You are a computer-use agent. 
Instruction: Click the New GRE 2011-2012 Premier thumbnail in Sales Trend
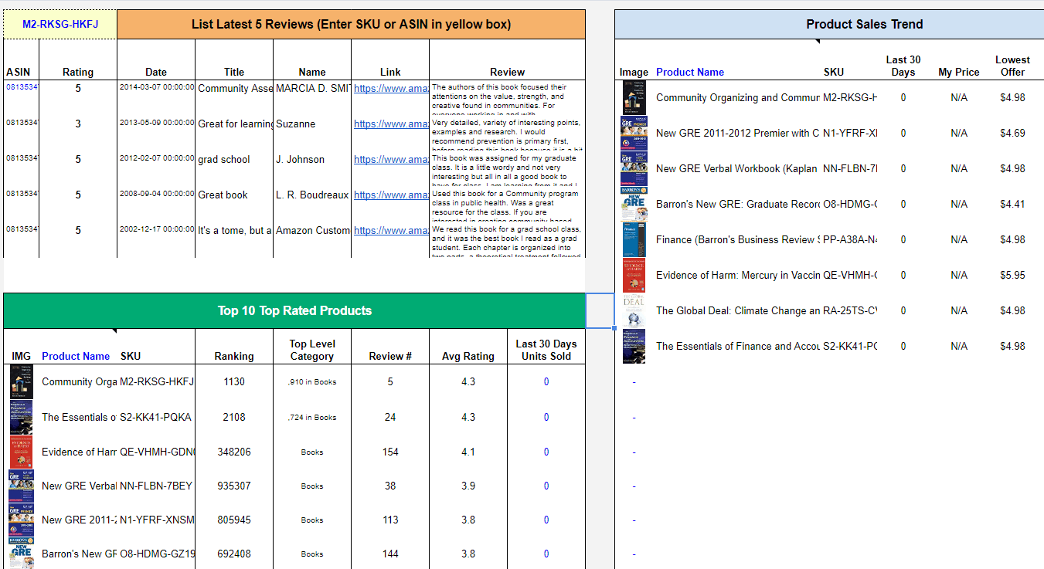pos(634,134)
